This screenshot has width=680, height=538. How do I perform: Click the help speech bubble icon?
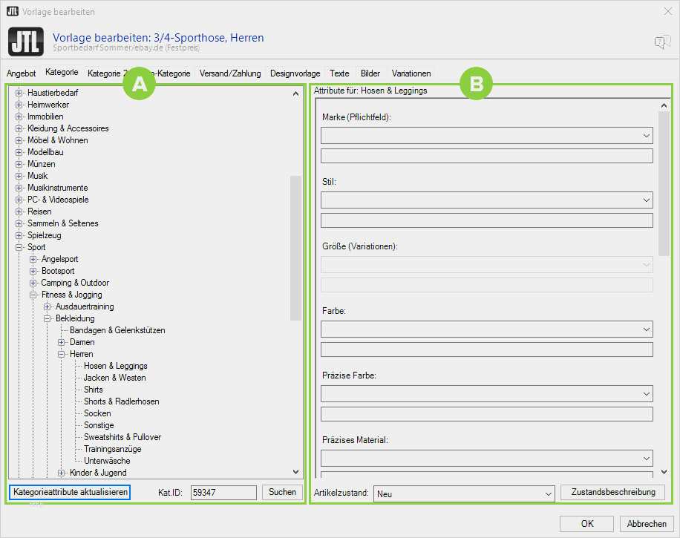[x=661, y=42]
